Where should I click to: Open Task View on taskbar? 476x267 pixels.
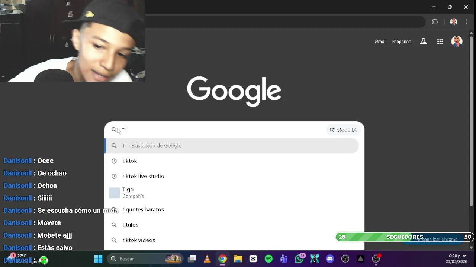[192, 259]
